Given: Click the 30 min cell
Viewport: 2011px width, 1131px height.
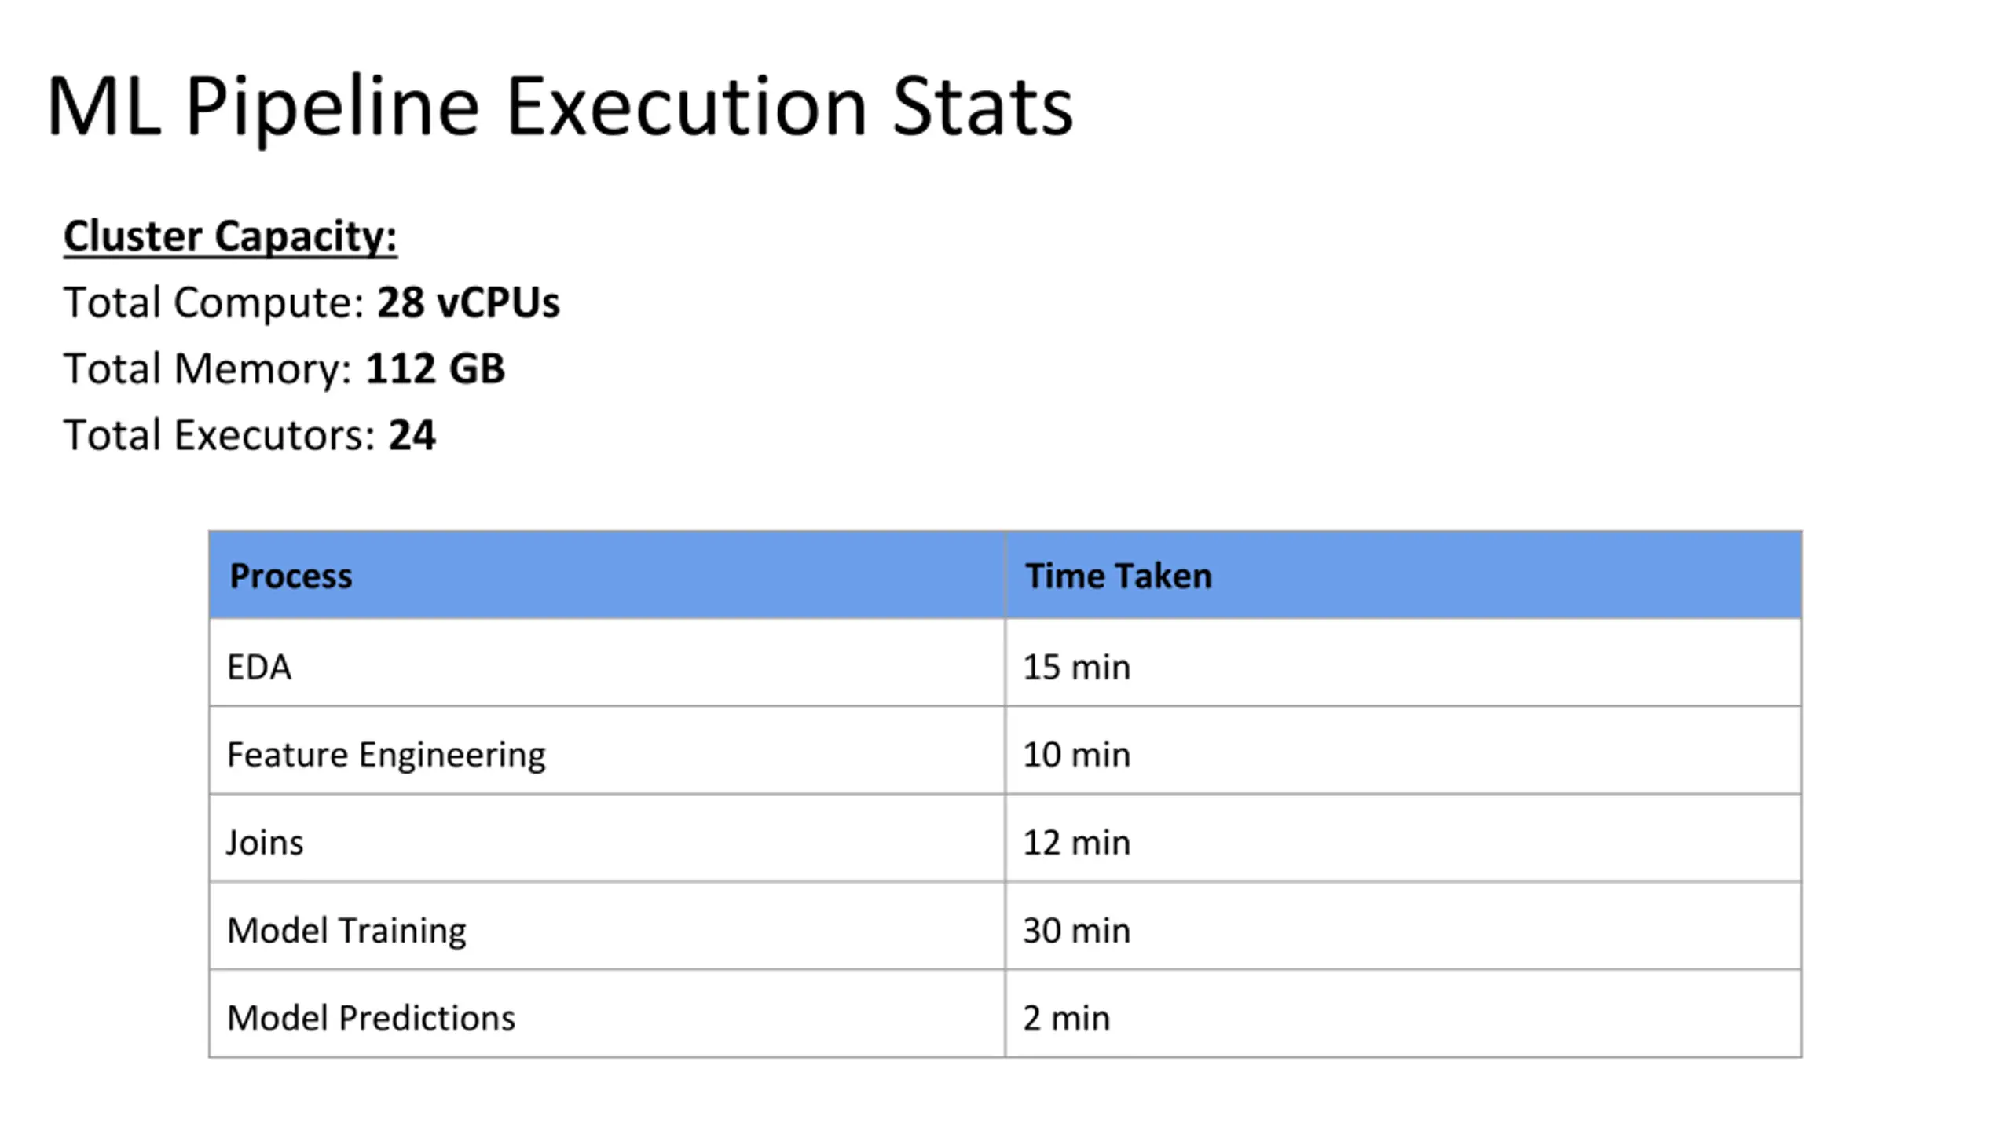Looking at the screenshot, I should click(1403, 926).
